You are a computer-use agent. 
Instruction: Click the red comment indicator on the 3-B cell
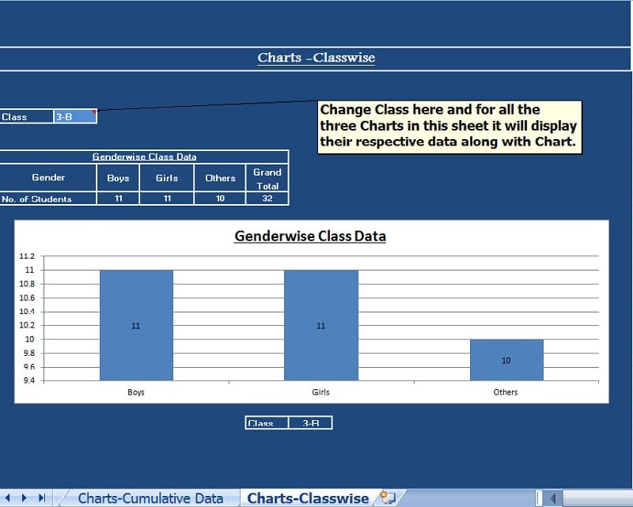click(94, 112)
